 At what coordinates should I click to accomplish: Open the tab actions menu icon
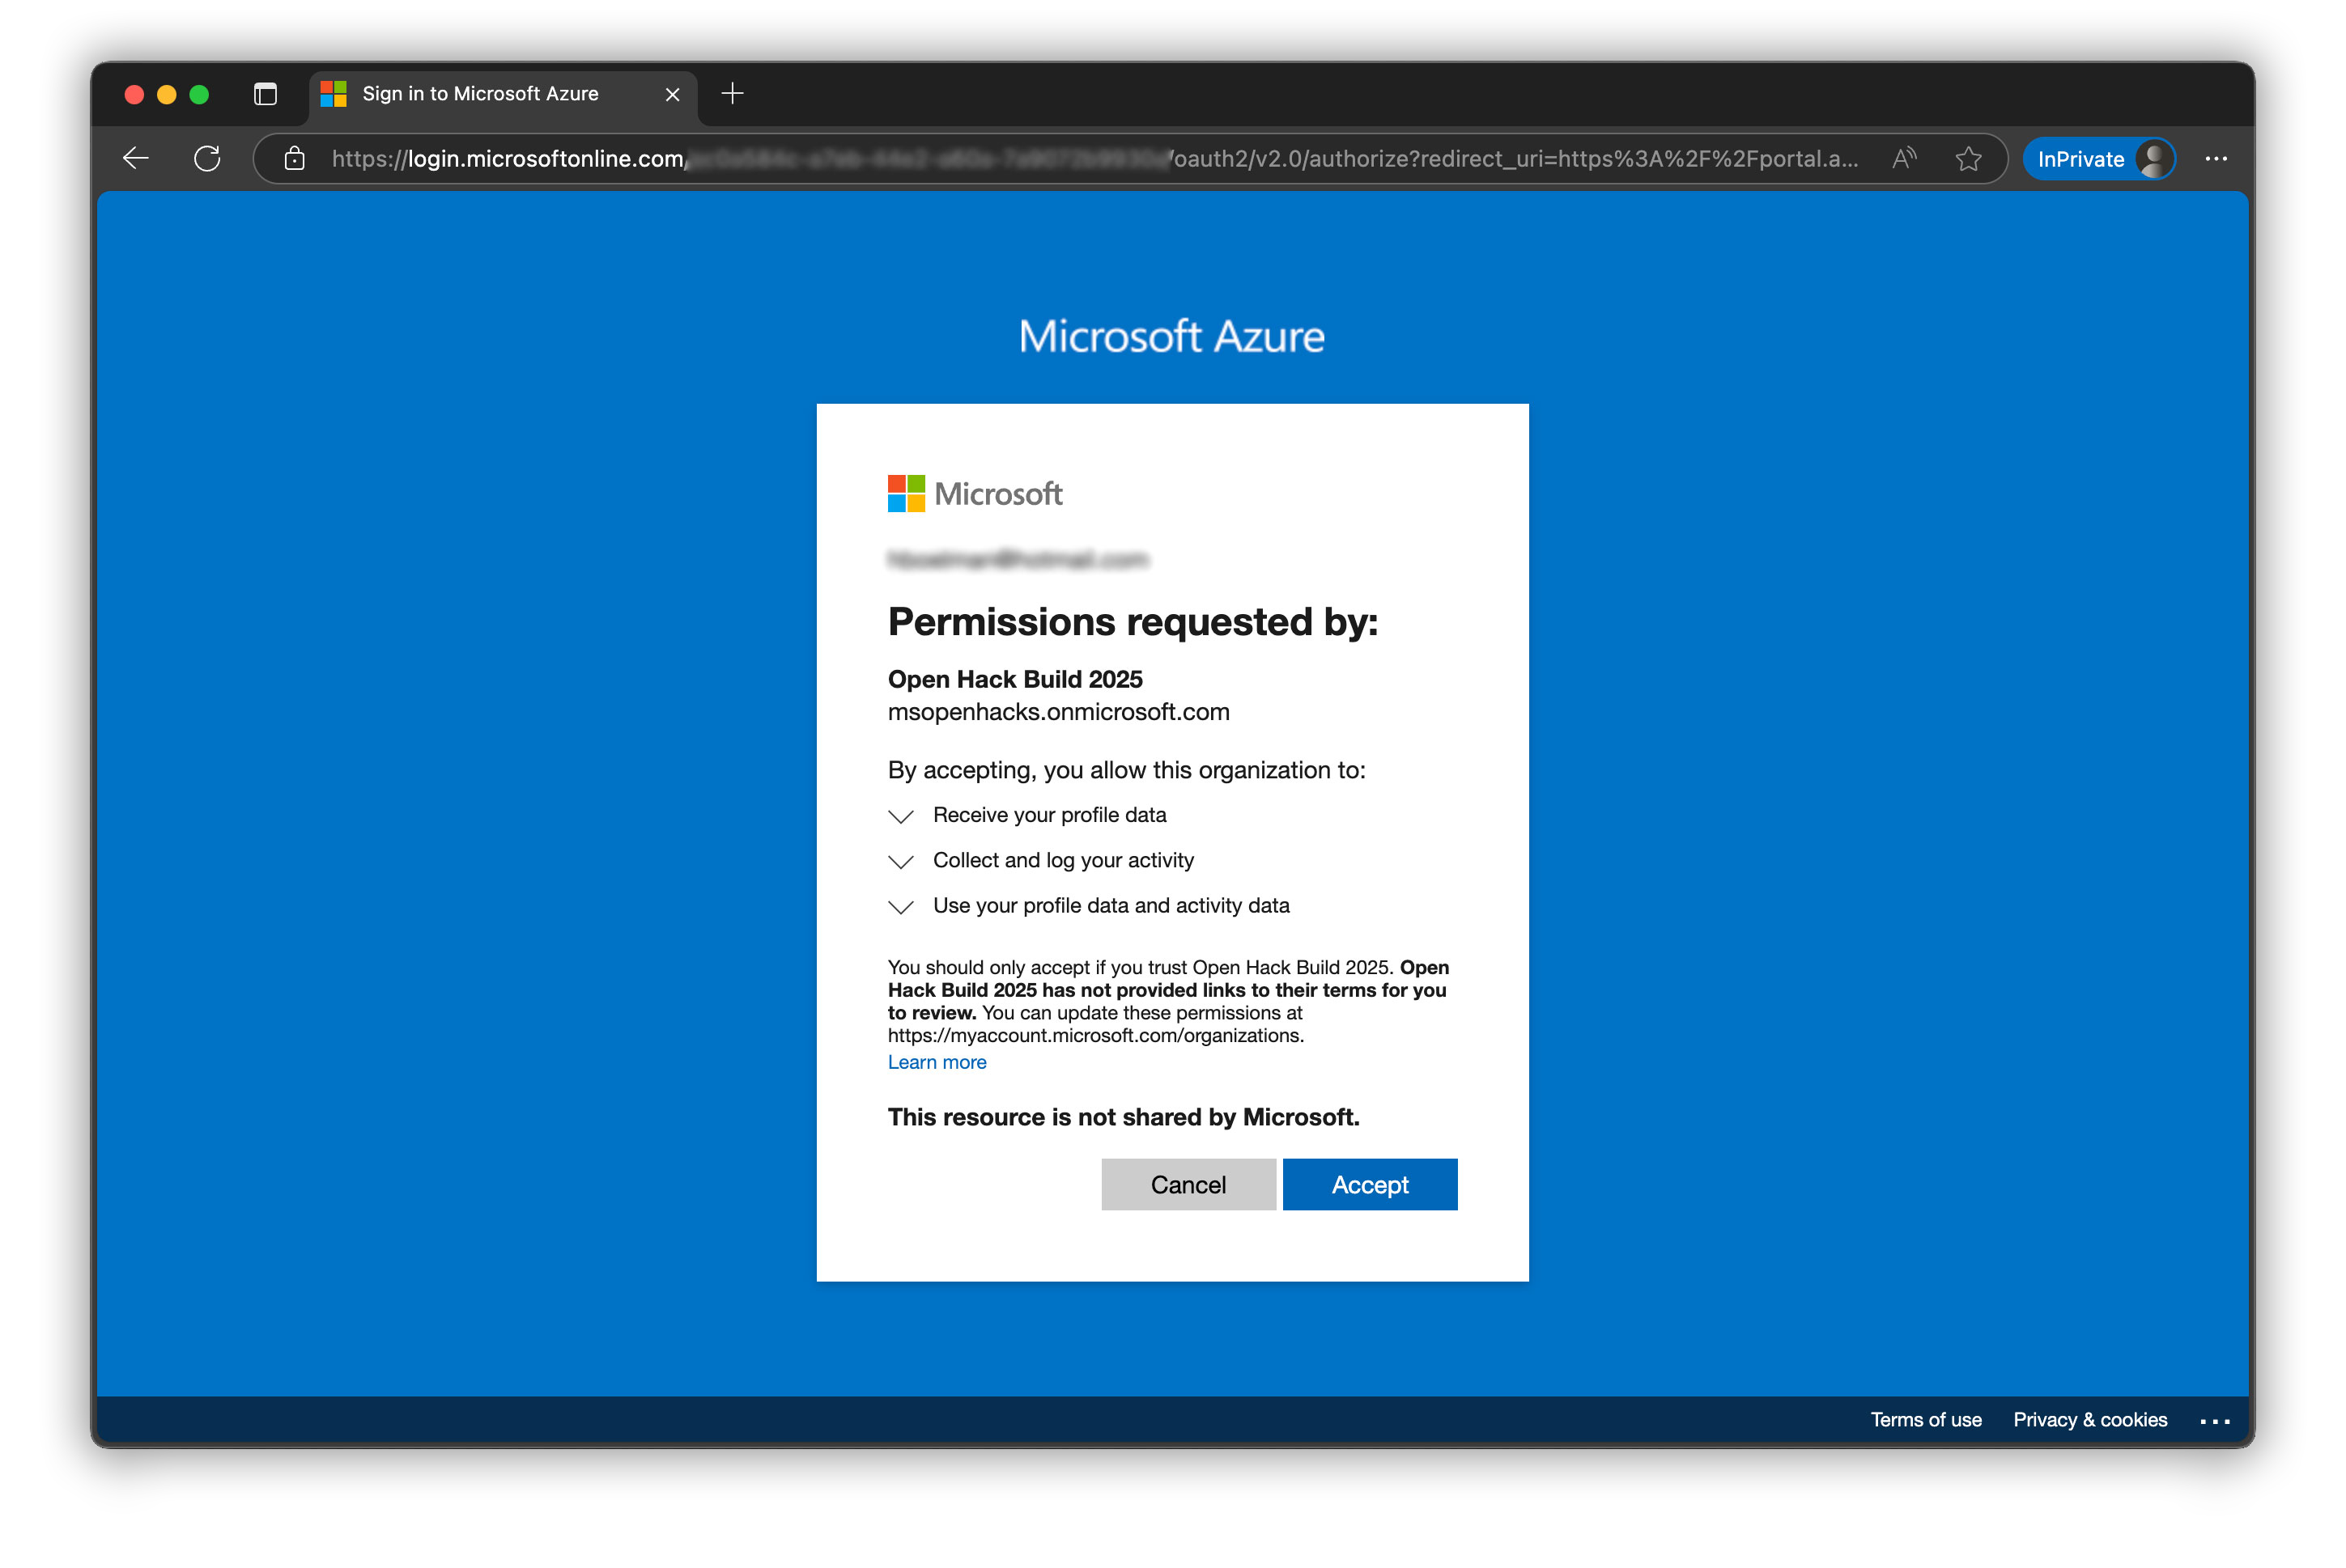(x=265, y=94)
